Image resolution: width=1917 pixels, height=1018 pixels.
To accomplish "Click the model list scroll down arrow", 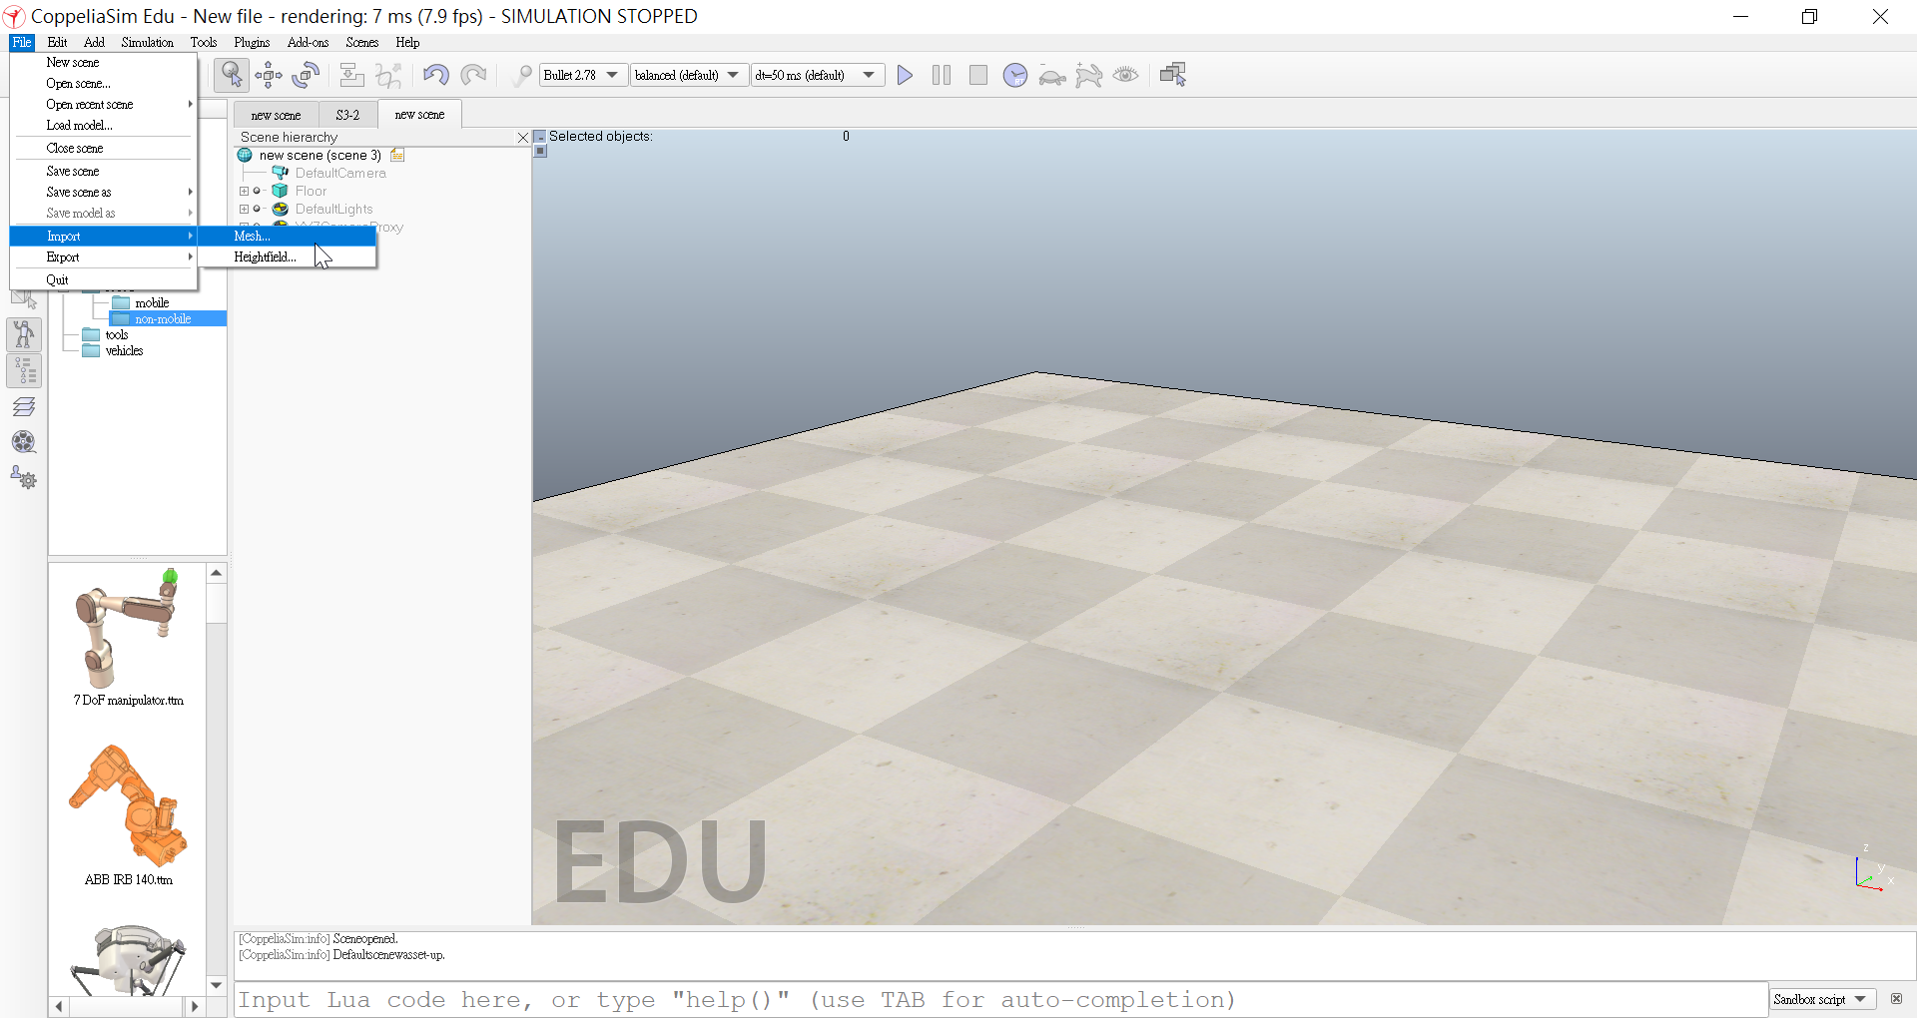I will tap(216, 985).
